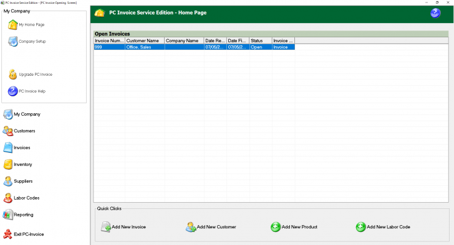The image size is (454, 245).
Task: Click the Suppliers person icon
Action: [8, 181]
